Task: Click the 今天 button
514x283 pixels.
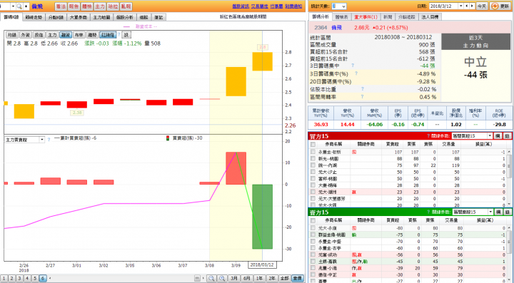Action: 482,6
